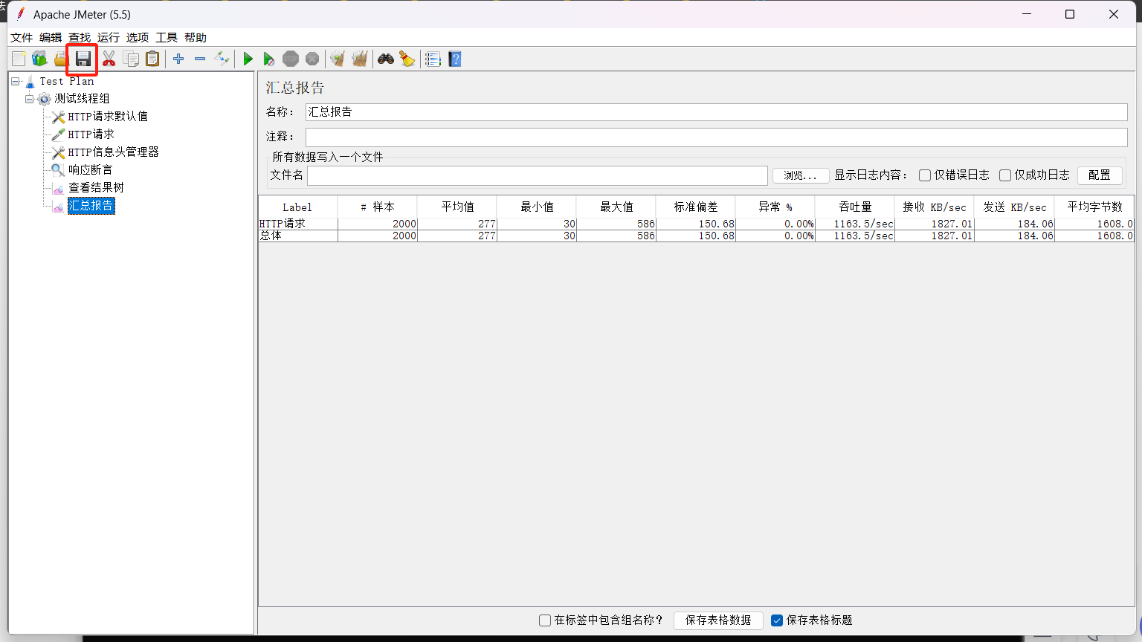Click the Paste clipboard icon
1142x642 pixels.
152,59
